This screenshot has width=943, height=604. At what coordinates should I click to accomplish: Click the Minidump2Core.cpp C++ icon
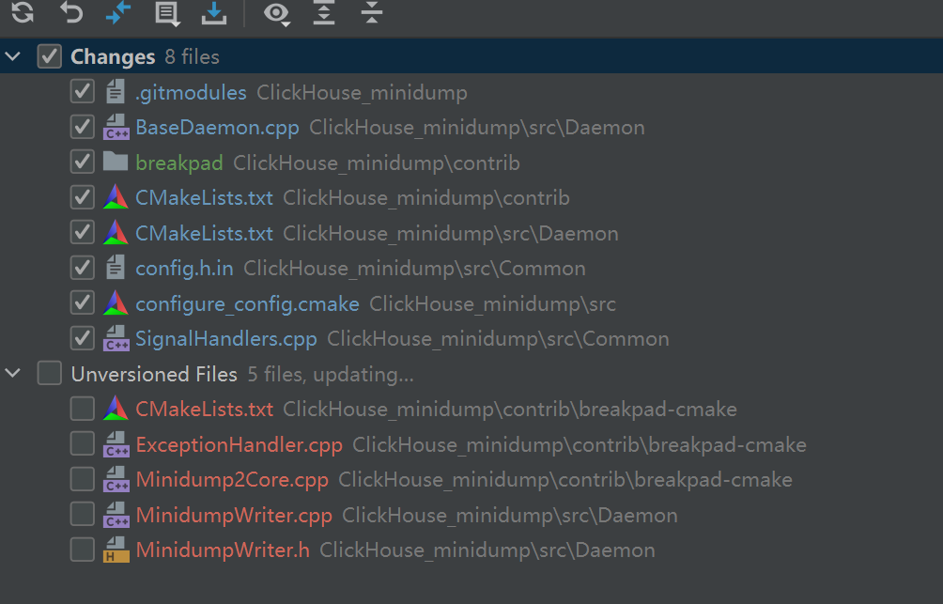[x=116, y=479]
